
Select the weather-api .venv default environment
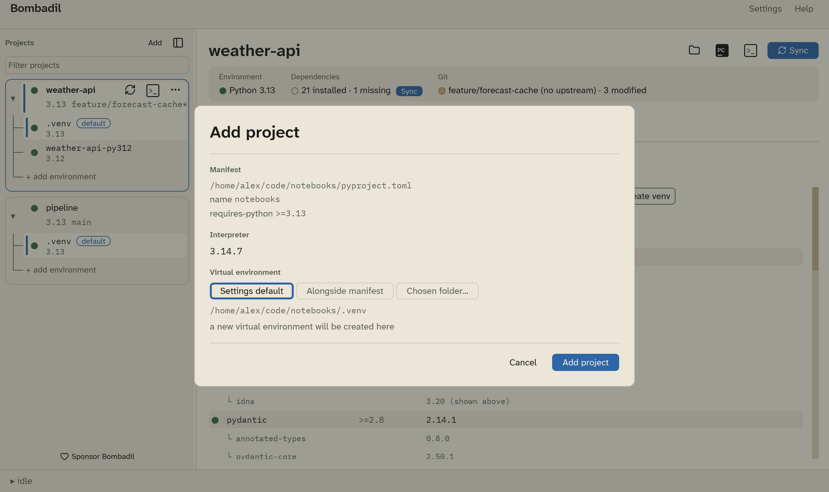click(106, 128)
